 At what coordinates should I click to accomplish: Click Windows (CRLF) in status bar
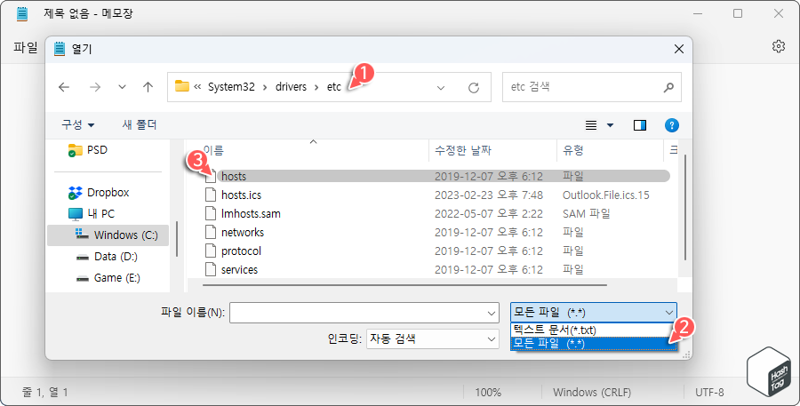tap(592, 392)
